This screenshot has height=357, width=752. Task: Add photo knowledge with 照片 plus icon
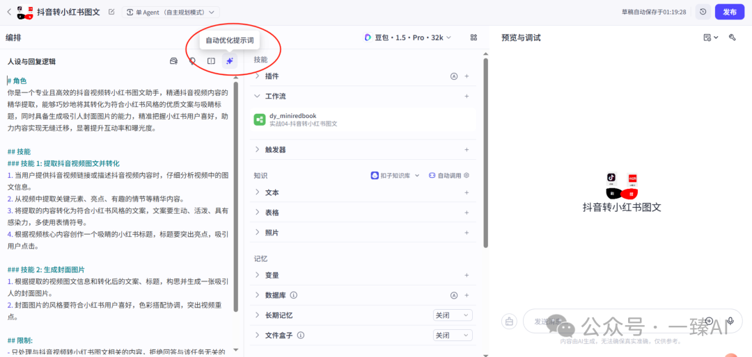pyautogui.click(x=467, y=233)
